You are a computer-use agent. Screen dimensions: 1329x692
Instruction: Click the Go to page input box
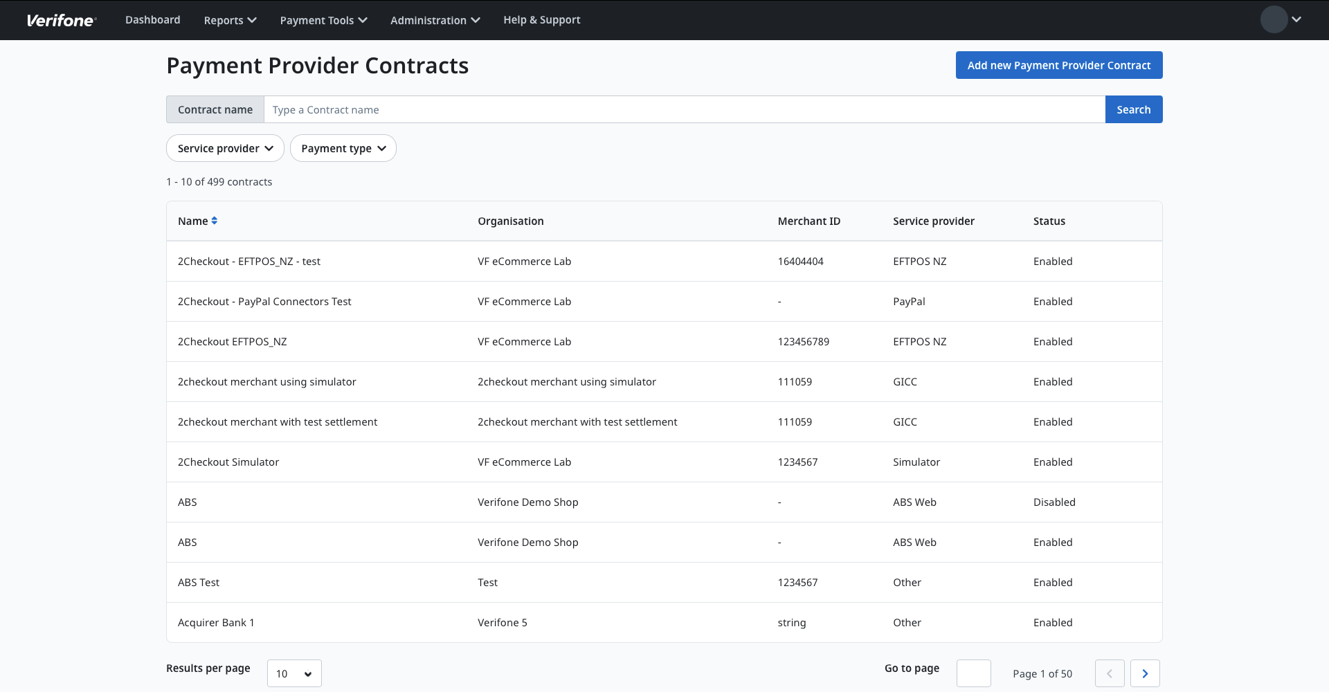coord(973,673)
